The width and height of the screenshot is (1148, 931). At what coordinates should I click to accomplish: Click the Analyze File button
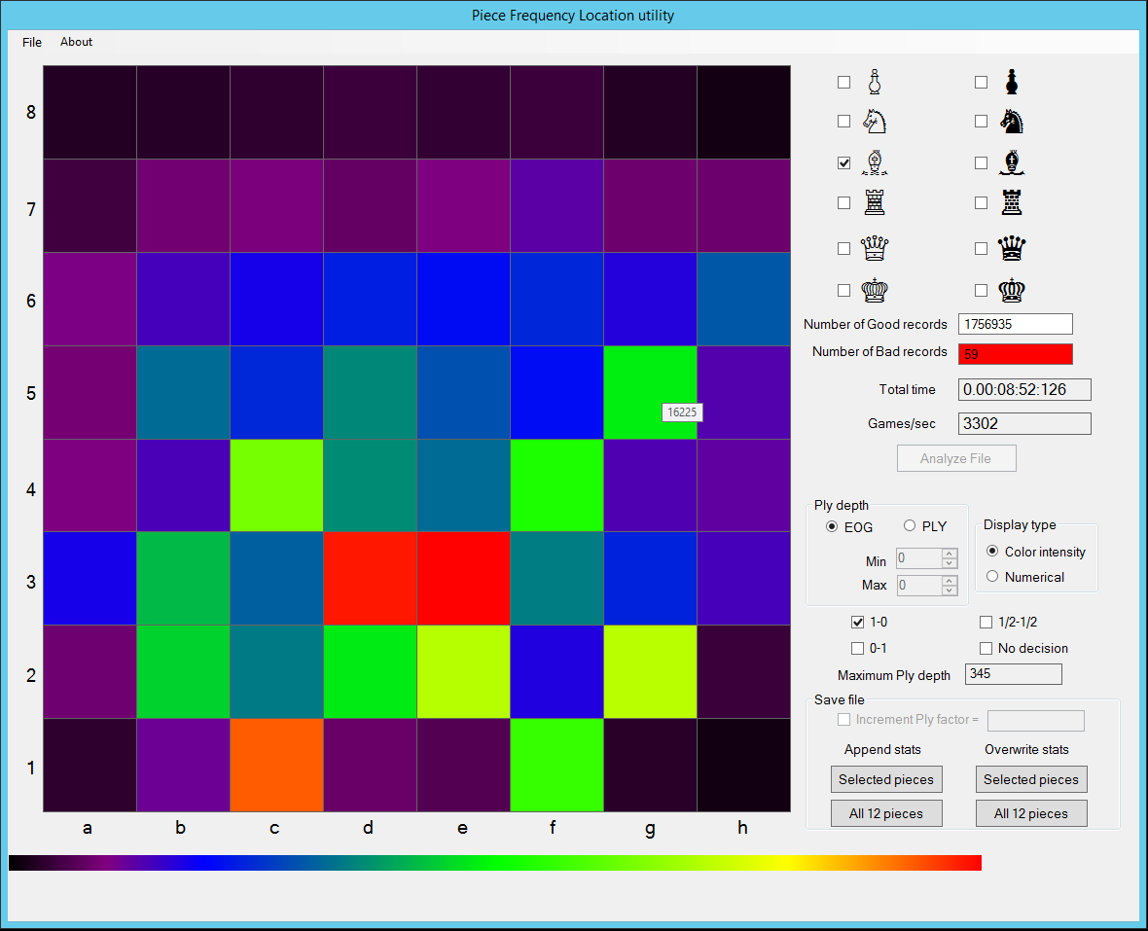pos(956,458)
